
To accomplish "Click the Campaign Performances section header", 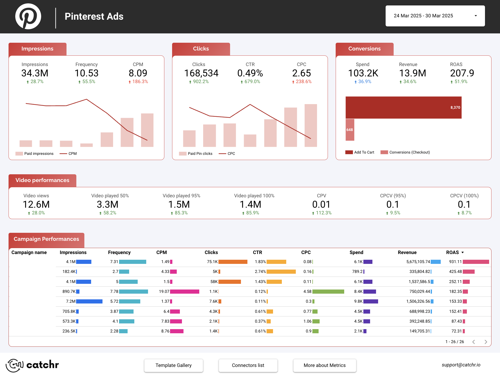I will click(46, 239).
